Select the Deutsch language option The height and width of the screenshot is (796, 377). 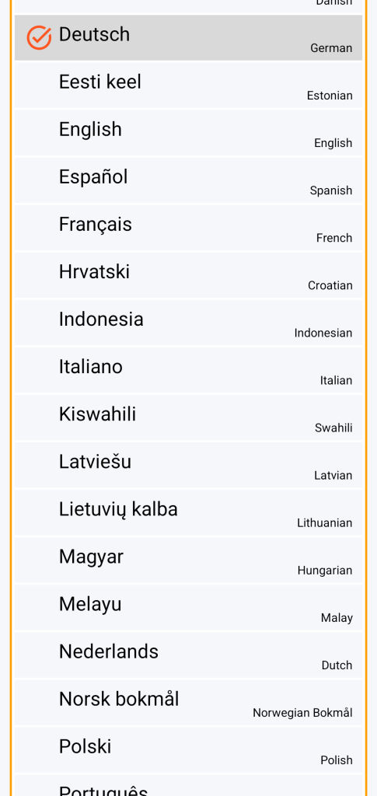pos(188,37)
